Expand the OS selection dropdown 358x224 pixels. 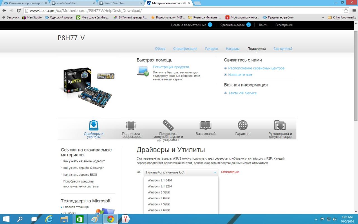pos(181,172)
